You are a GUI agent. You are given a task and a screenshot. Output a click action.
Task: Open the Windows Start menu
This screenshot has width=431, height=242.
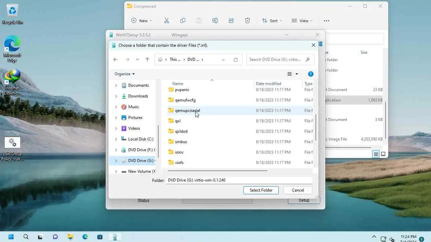(11, 237)
